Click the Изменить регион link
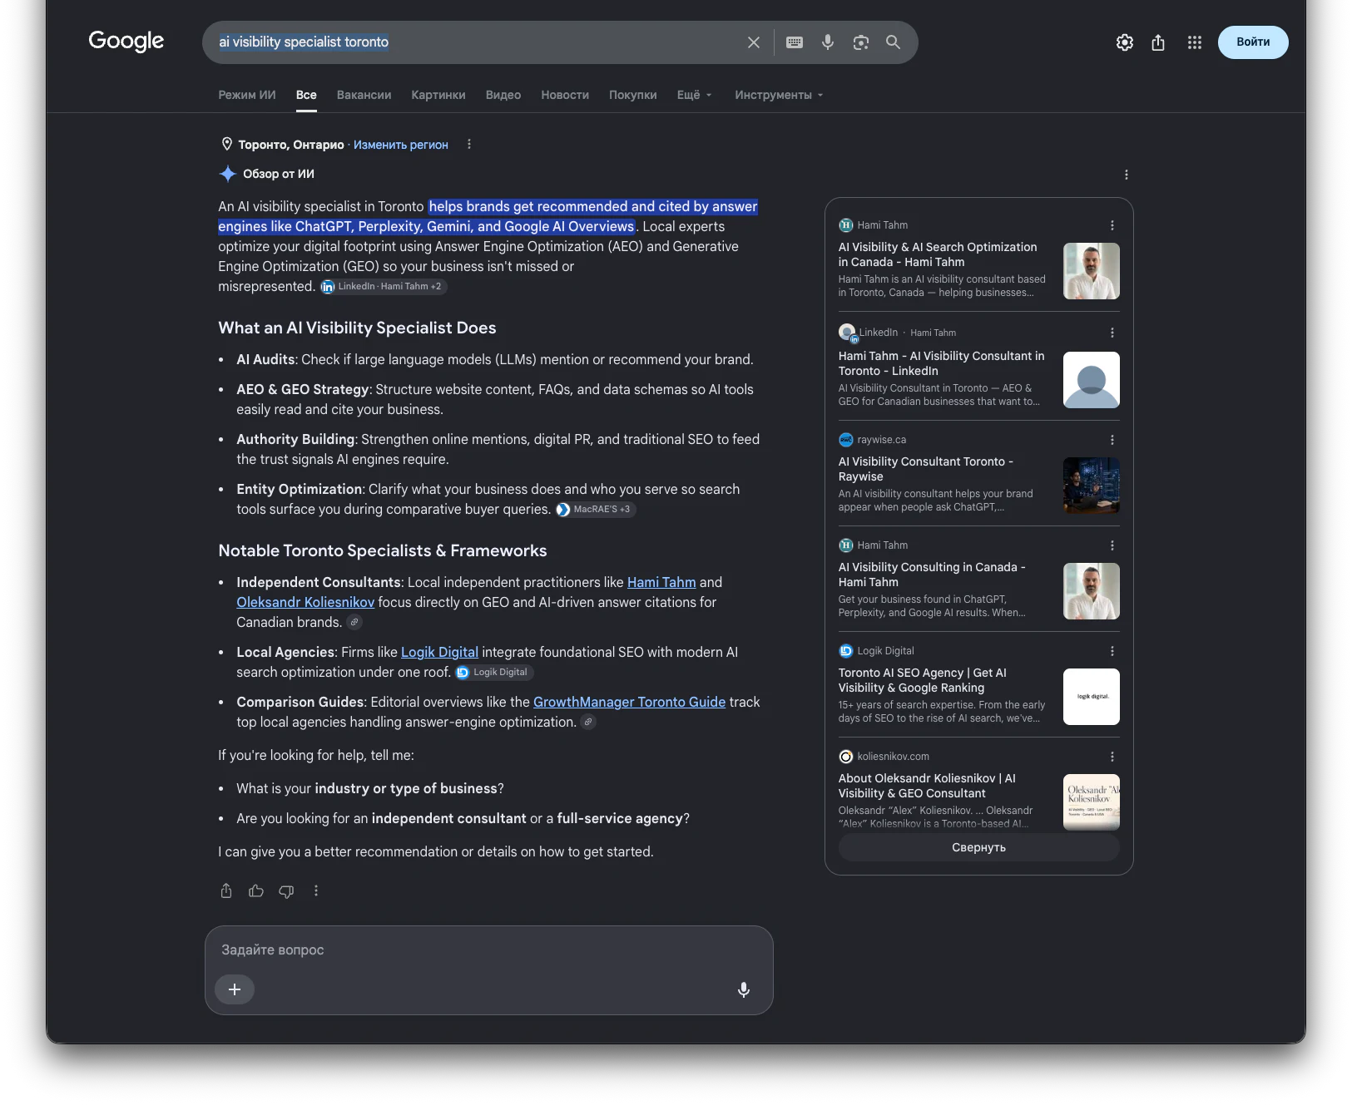Viewport: 1352px width, 1105px height. (x=401, y=145)
